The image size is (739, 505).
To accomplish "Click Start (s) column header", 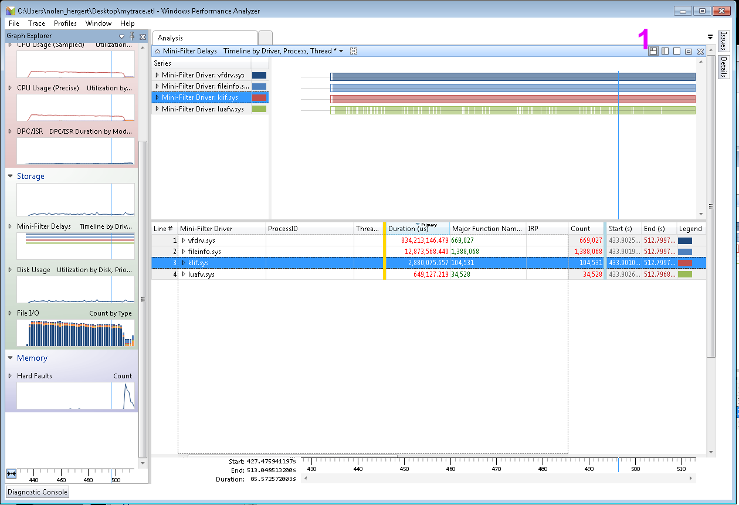I will click(x=623, y=229).
